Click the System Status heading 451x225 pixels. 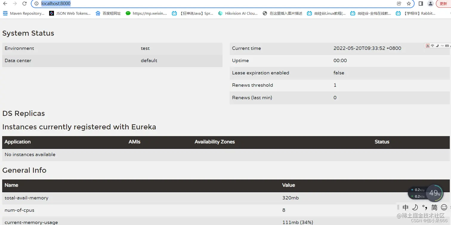28,33
